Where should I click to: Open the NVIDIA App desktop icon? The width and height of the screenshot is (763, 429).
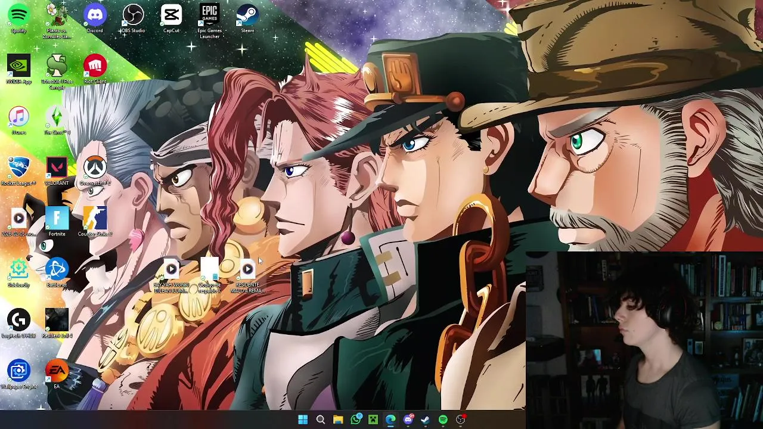tap(18, 69)
